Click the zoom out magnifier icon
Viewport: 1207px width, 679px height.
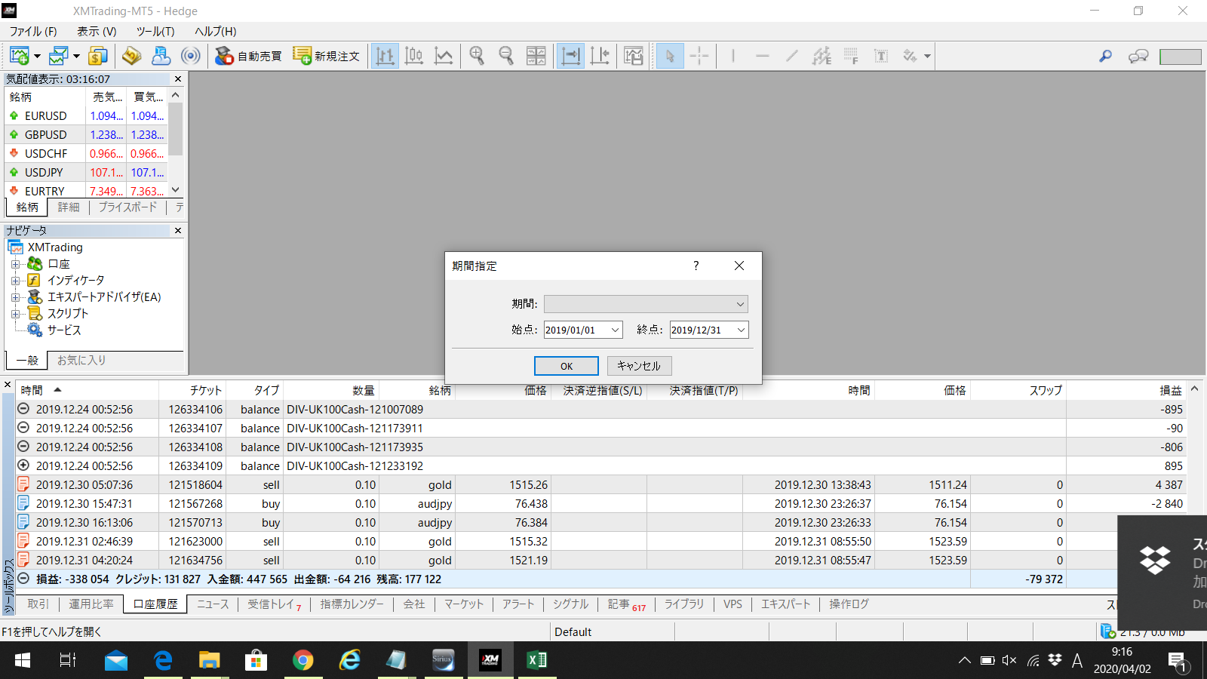pyautogui.click(x=506, y=56)
